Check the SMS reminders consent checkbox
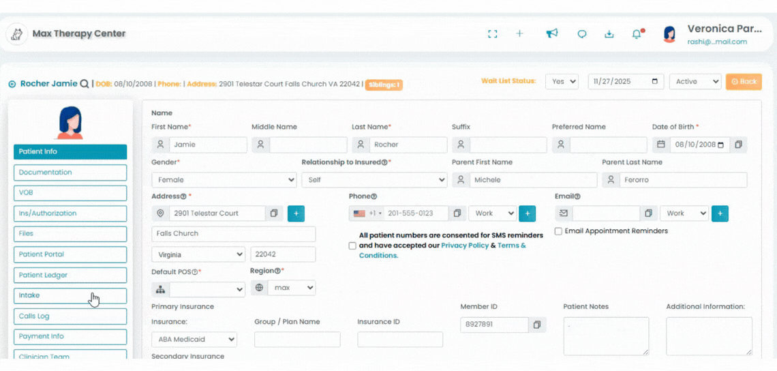 [x=352, y=246]
